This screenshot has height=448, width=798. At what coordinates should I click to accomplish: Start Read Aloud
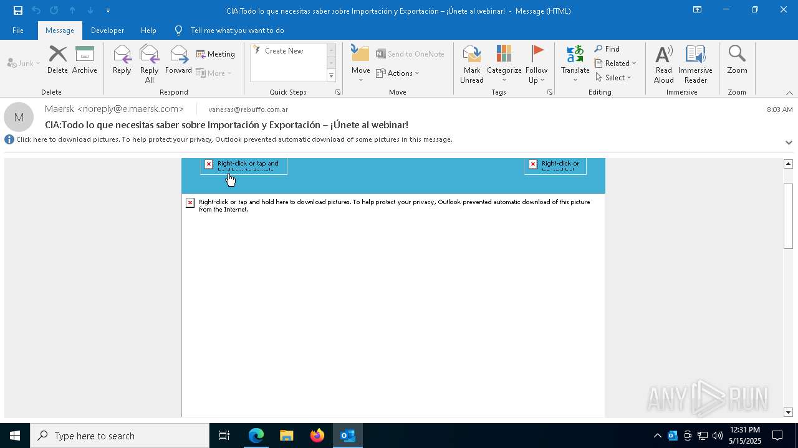pos(664,64)
